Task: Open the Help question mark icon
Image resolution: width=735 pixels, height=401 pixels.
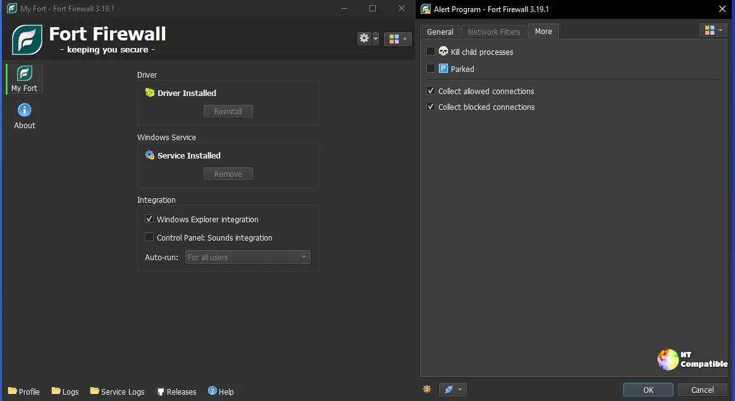Action: tap(213, 392)
